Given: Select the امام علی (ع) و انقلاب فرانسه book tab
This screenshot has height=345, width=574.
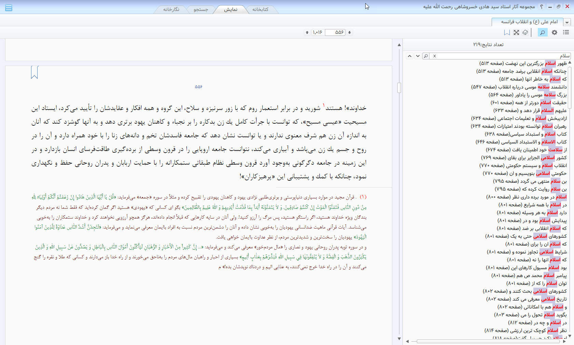Looking at the screenshot, I should 527,22.
